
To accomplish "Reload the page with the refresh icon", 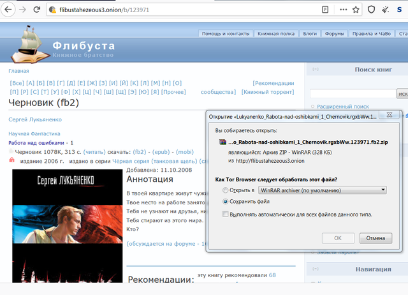I will click(x=37, y=10).
